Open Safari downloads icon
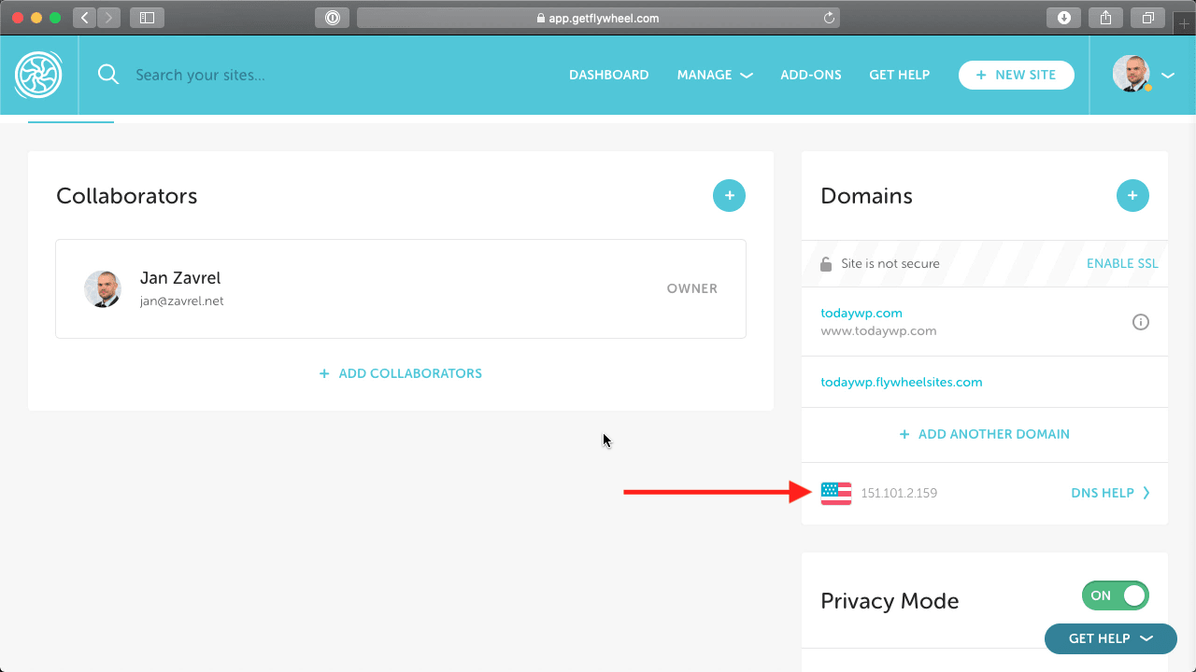The height and width of the screenshot is (672, 1196). coord(1064,17)
